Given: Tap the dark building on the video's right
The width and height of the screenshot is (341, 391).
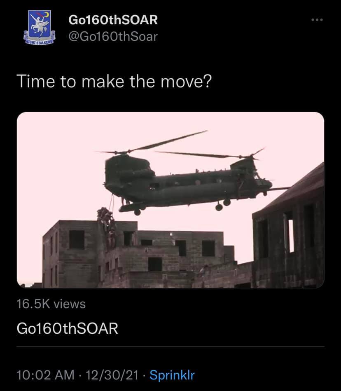Looking at the screenshot, I should (288, 229).
